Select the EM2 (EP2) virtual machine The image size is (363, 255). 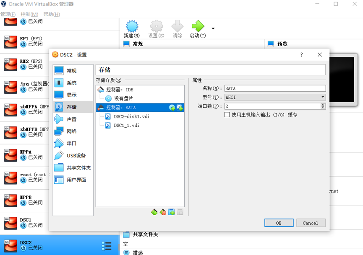(25, 64)
